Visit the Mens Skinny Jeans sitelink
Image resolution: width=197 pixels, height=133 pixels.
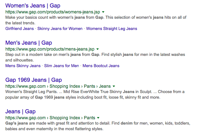(x=23, y=66)
